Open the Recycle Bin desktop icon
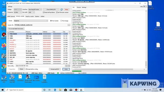 (4, 15)
